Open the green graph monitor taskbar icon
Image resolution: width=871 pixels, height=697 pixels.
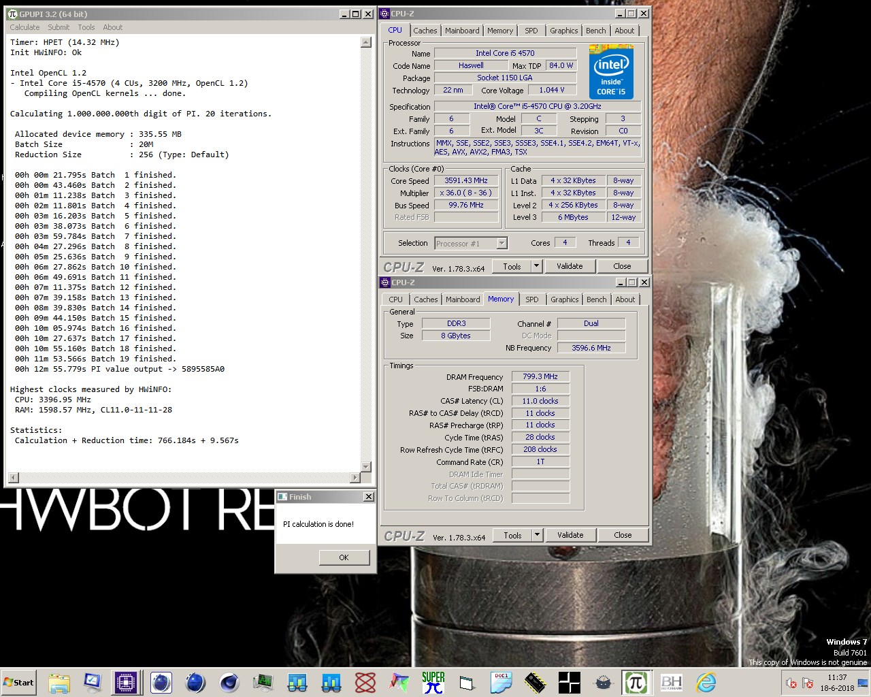pyautogui.click(x=263, y=683)
